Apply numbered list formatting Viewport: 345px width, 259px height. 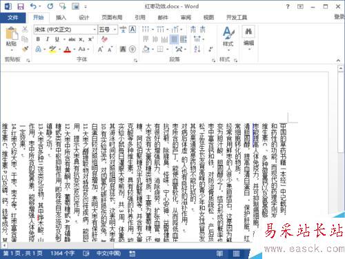coord(160,30)
